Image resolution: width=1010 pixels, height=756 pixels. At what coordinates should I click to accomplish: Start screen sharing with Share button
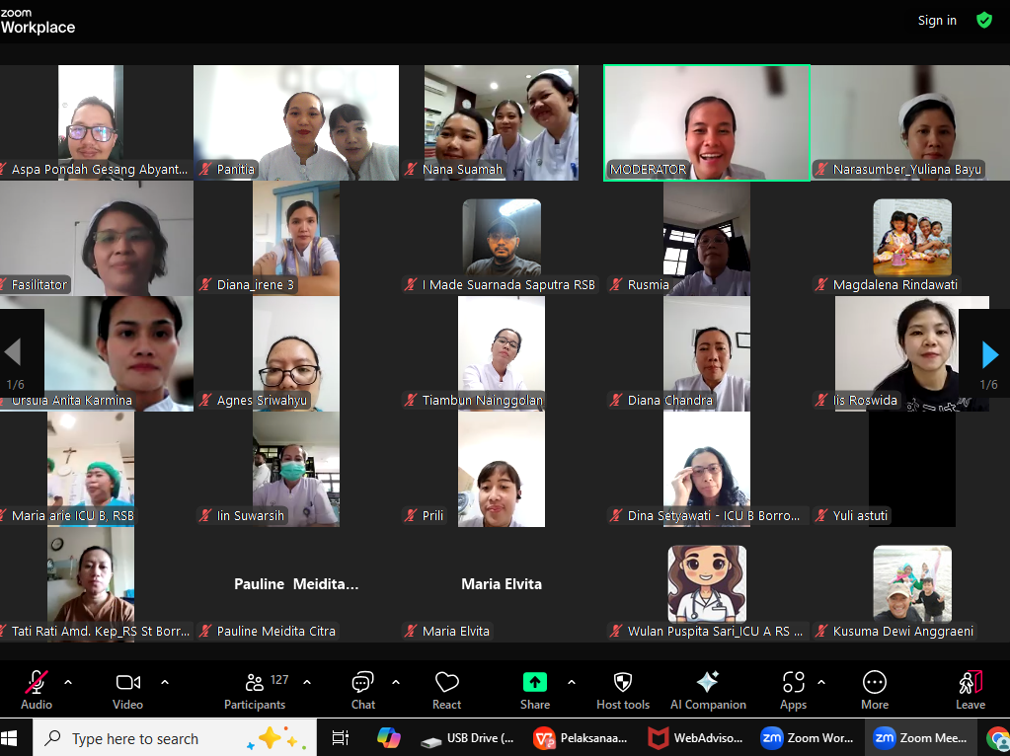[534, 689]
